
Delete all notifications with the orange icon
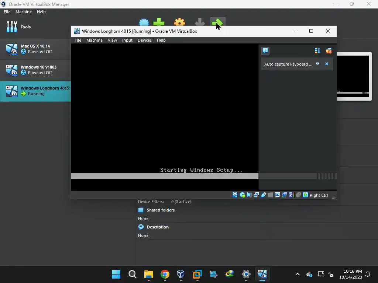coord(329,50)
